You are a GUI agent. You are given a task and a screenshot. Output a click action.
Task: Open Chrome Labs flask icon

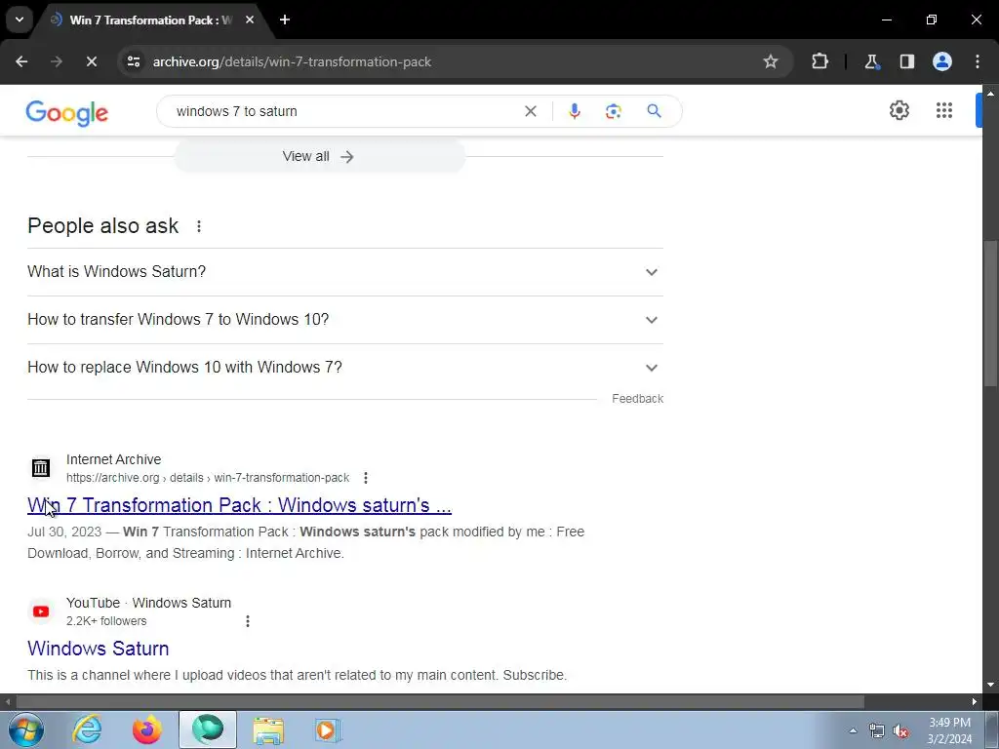871,61
